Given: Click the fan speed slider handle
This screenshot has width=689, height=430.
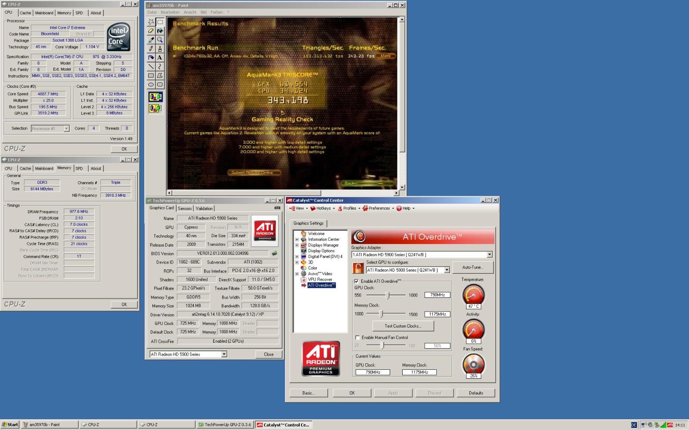Looking at the screenshot, I should coord(382,345).
